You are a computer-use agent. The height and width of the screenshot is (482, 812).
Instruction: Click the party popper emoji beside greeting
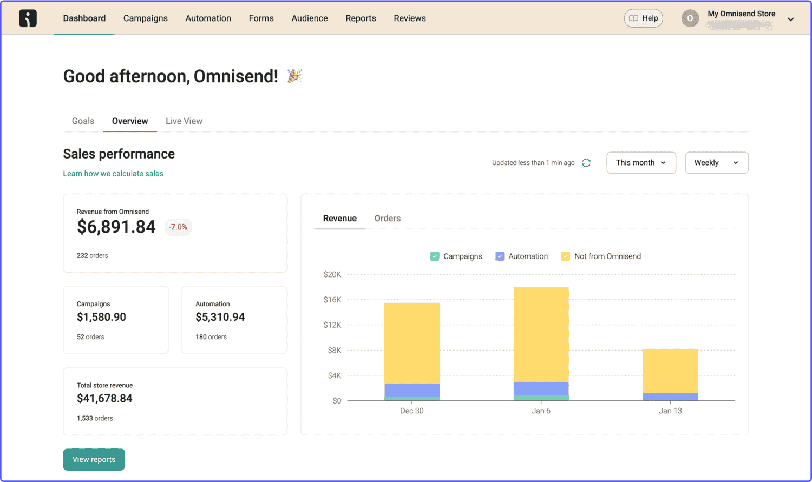294,76
